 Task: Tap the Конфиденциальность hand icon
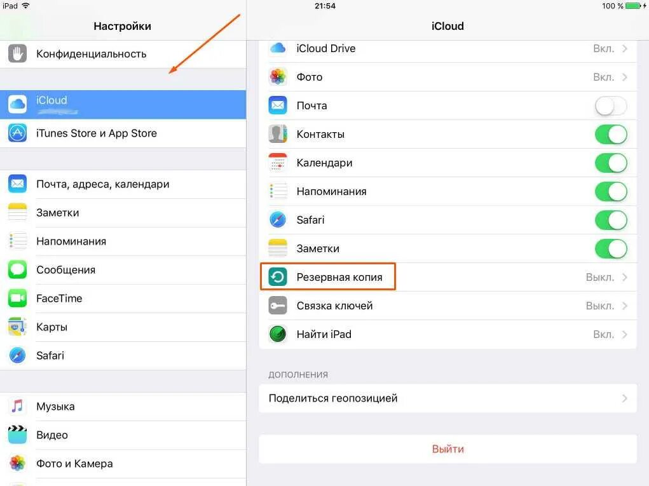[x=17, y=54]
